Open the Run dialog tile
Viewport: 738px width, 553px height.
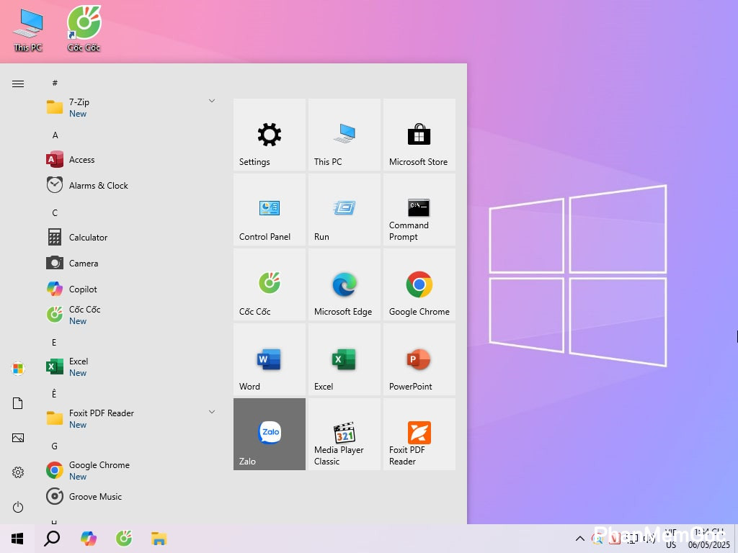tap(344, 210)
